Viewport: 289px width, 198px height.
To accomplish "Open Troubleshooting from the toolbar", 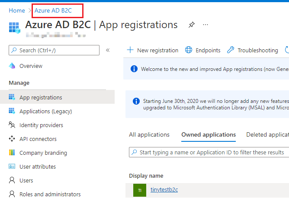I will pos(253,50).
